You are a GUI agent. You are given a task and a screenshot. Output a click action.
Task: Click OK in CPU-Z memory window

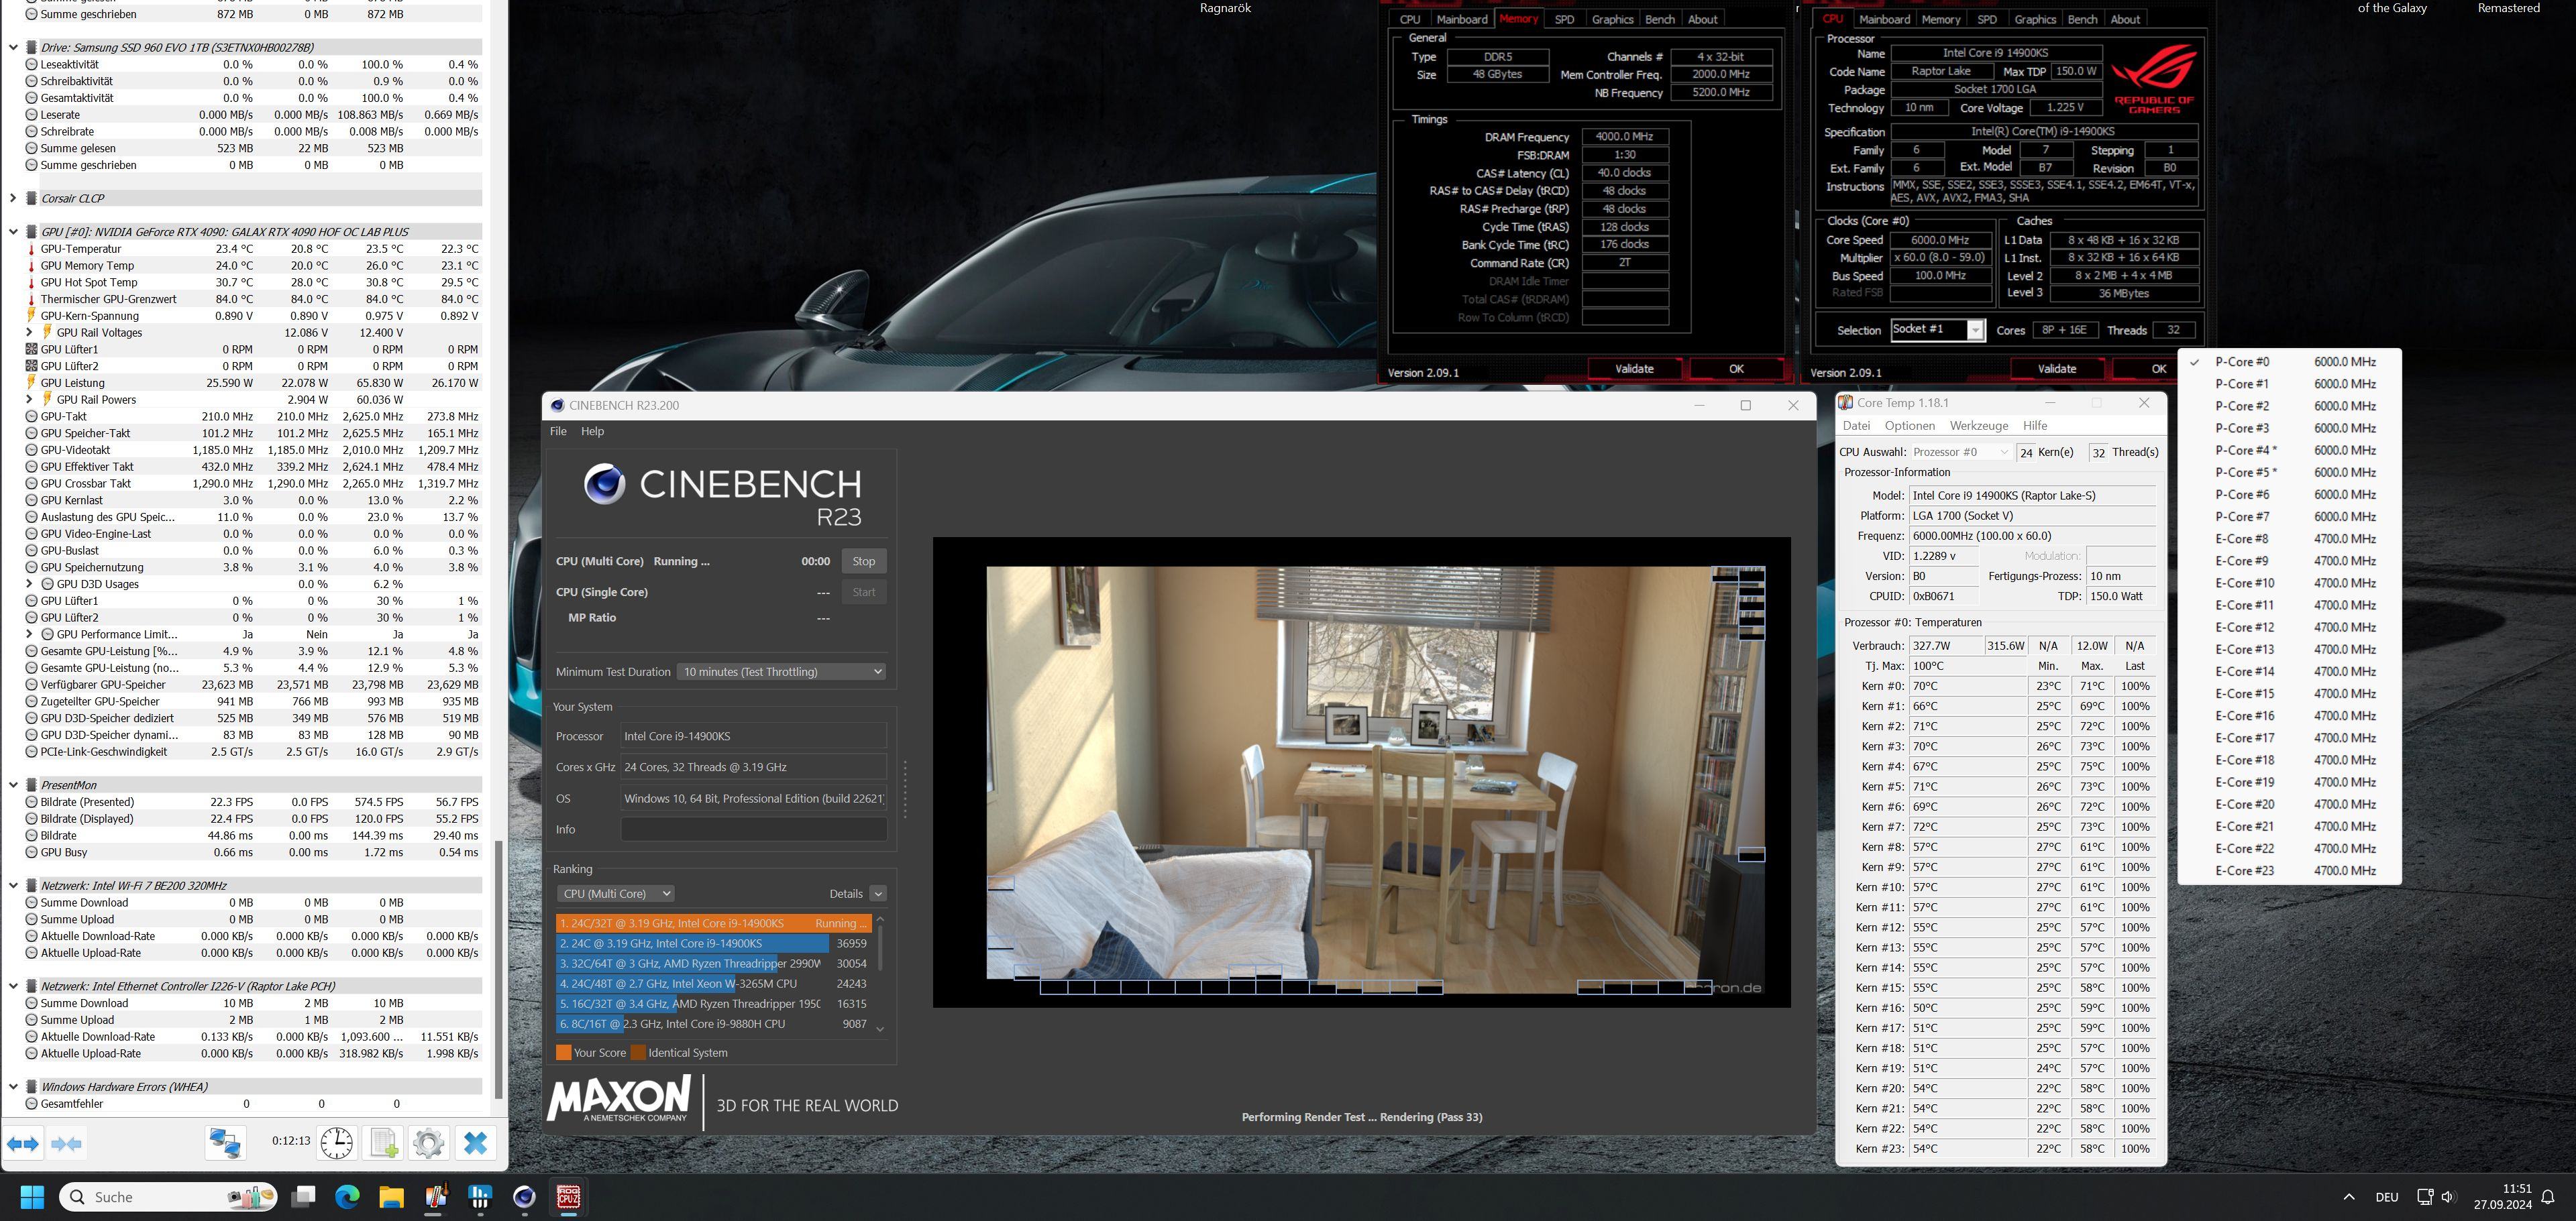(x=1736, y=369)
